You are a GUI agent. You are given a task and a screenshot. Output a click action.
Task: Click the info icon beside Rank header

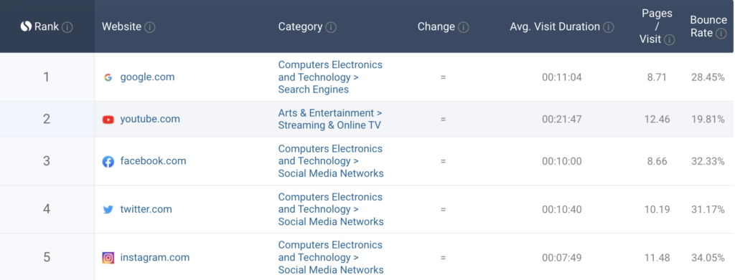[x=67, y=27]
